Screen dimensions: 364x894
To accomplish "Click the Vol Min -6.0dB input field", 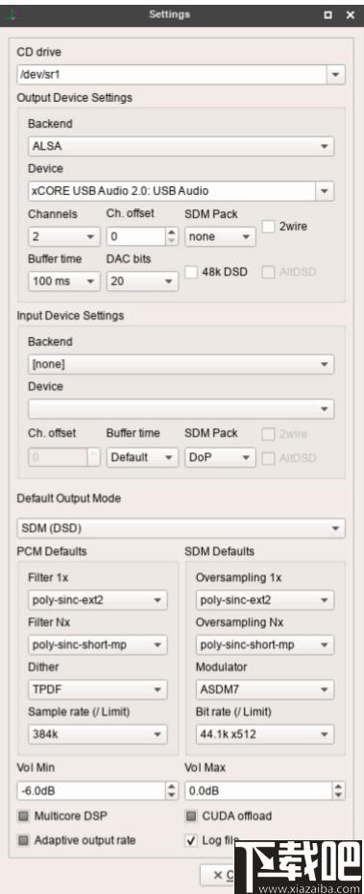I will (x=91, y=791).
